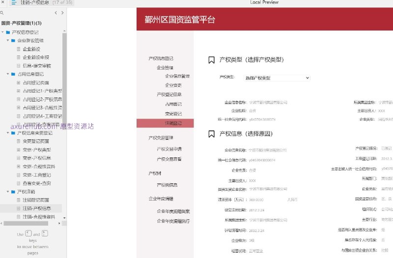This screenshot has width=393, height=258.
Task: Click the sitemap horizontal scrollbar
Action: (26, 223)
